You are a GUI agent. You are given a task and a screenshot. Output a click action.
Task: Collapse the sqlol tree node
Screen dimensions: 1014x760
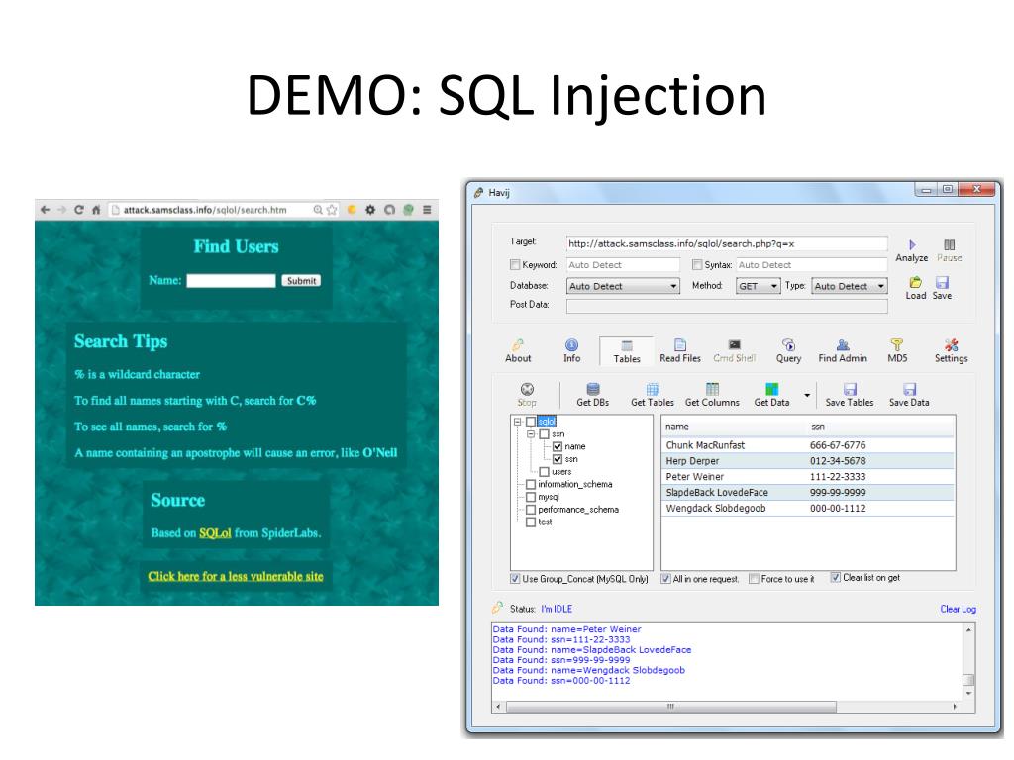[x=517, y=422]
